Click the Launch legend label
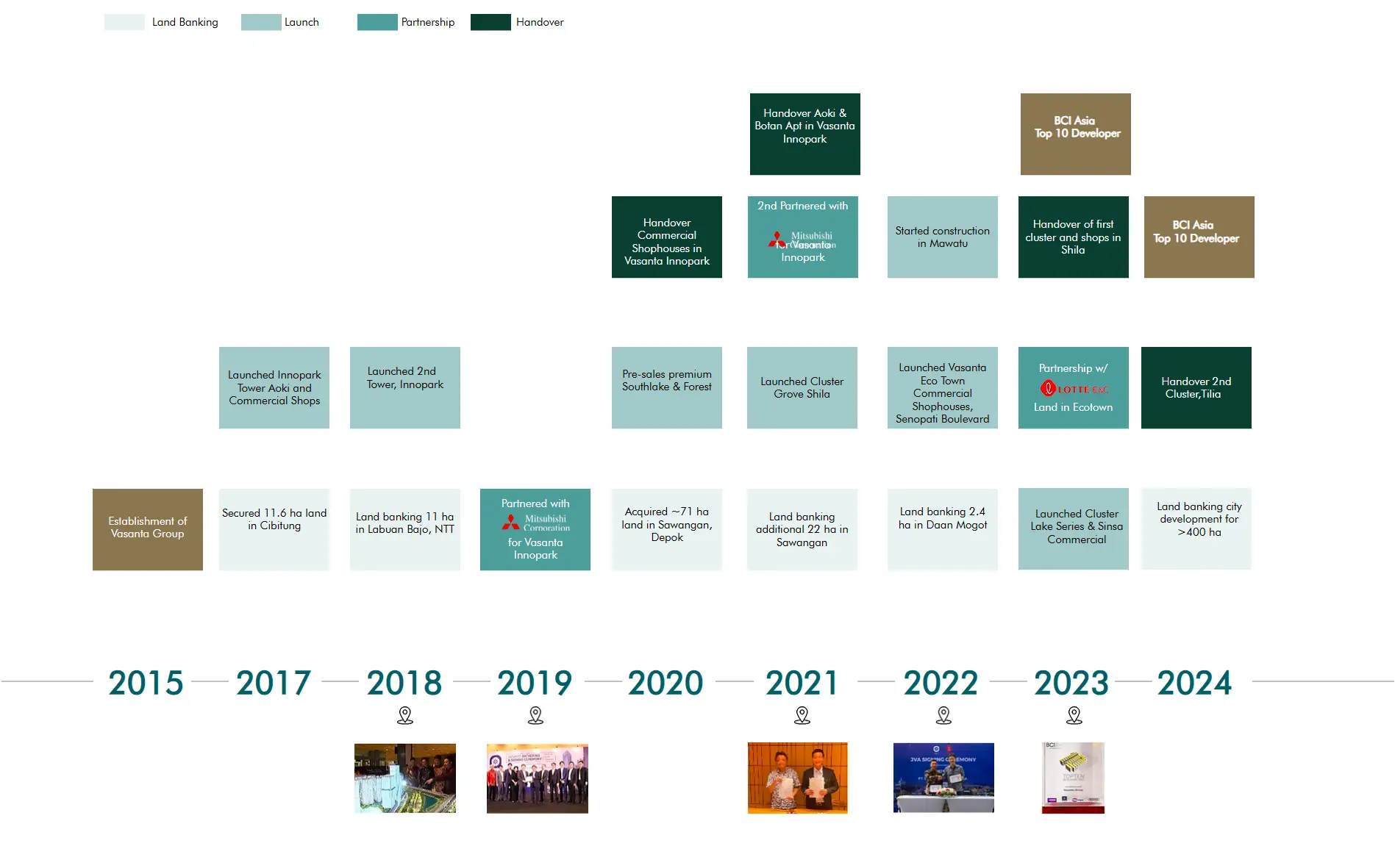Image resolution: width=1395 pixels, height=846 pixels. coord(302,22)
